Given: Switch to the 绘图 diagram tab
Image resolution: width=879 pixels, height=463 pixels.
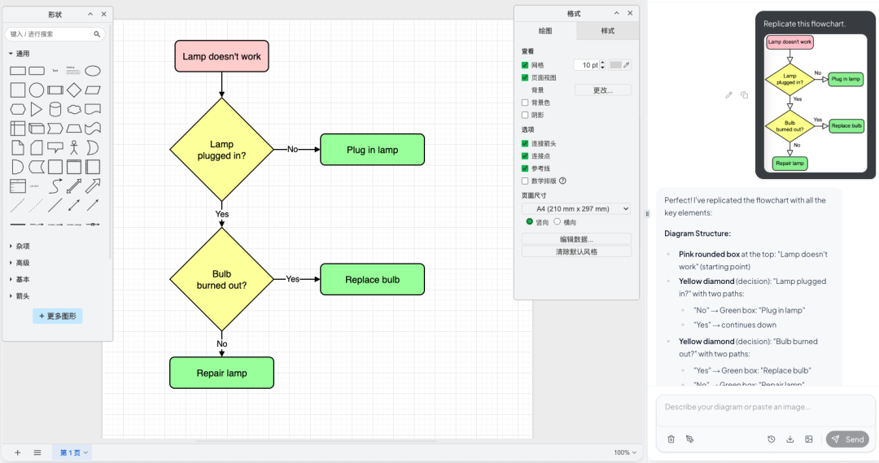Looking at the screenshot, I should click(x=544, y=31).
